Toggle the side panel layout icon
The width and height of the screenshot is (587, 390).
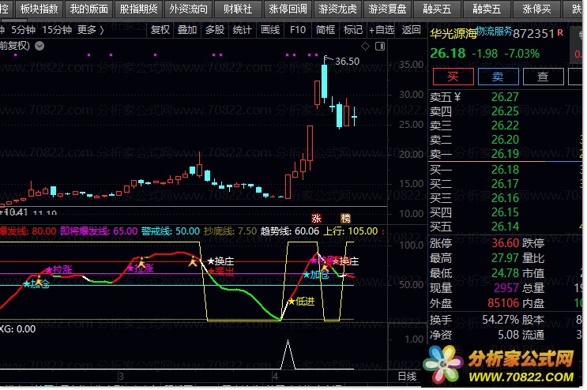tap(380, 47)
